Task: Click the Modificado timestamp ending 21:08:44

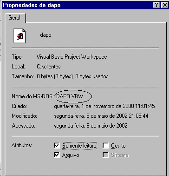Action: click(101, 116)
